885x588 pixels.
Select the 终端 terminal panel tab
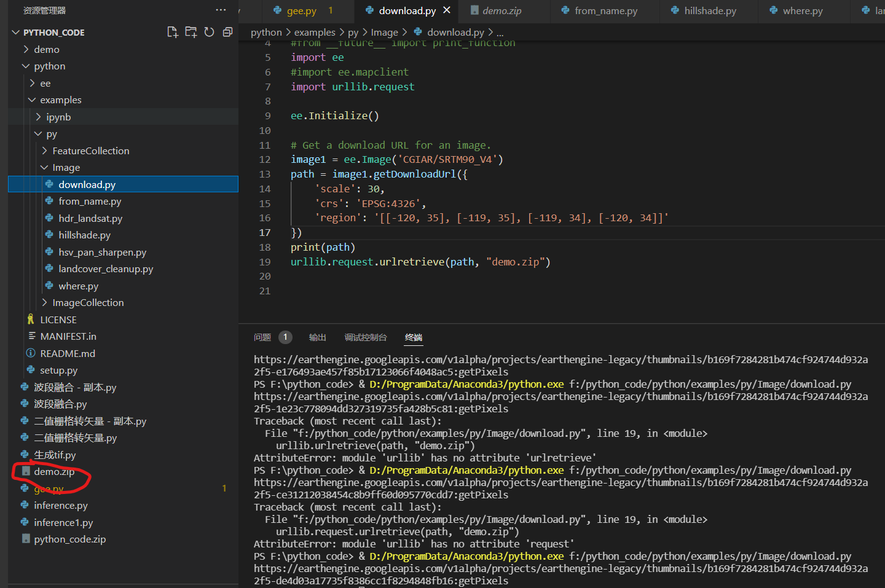(x=414, y=337)
